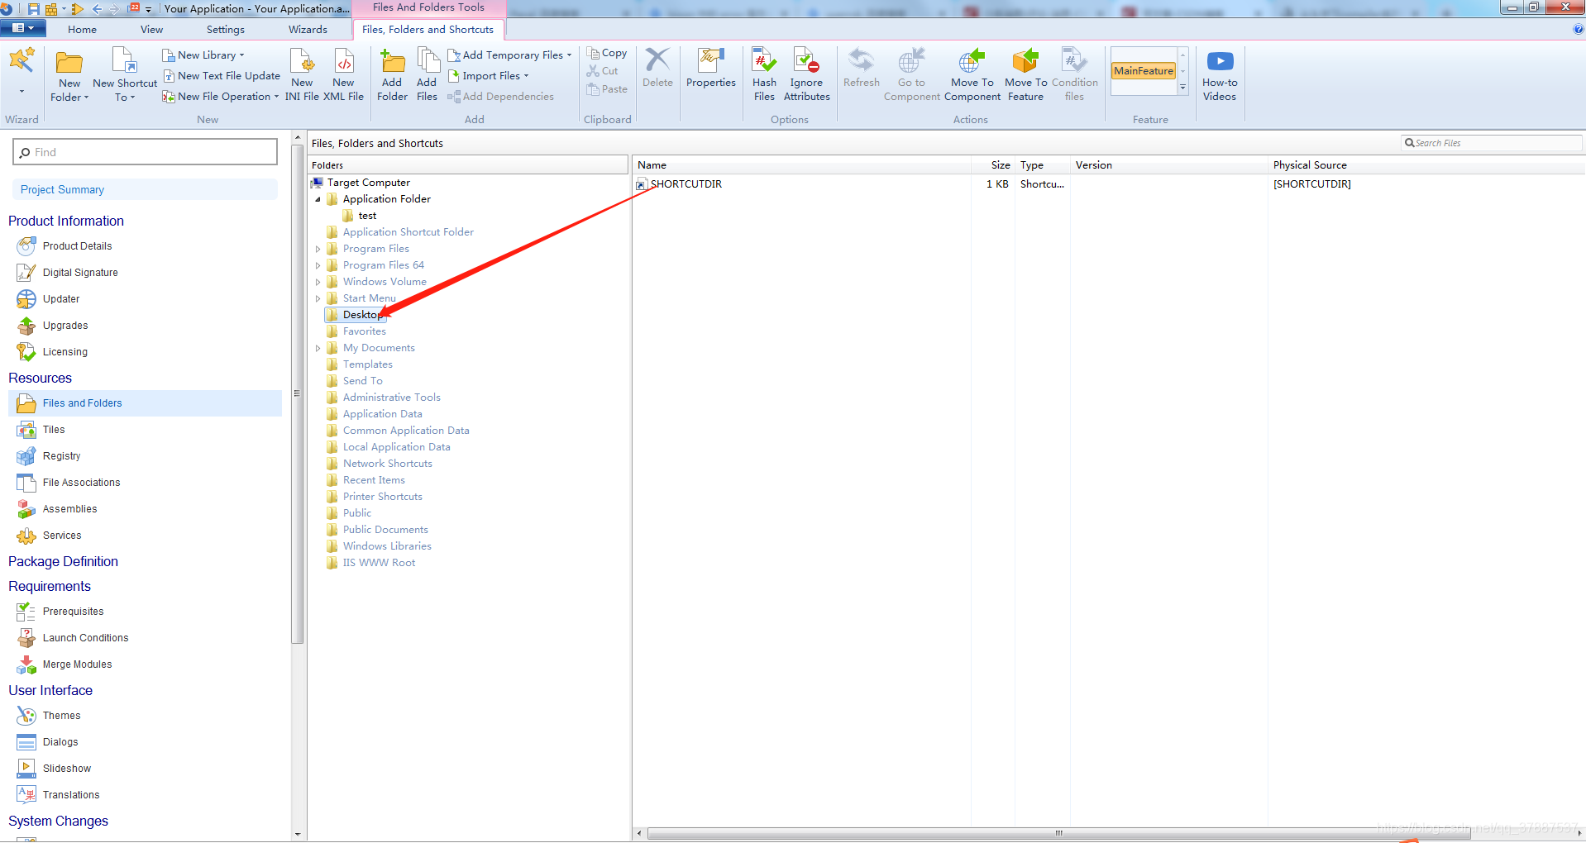Create a New XML File
Viewport: 1586px width, 843px height.
click(343, 76)
